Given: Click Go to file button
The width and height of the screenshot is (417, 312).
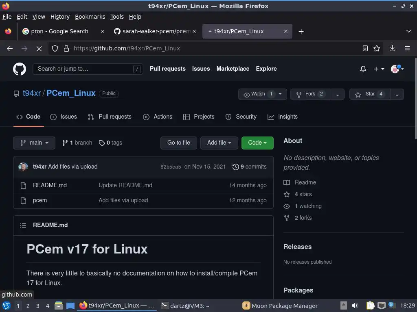Looking at the screenshot, I should point(179,143).
